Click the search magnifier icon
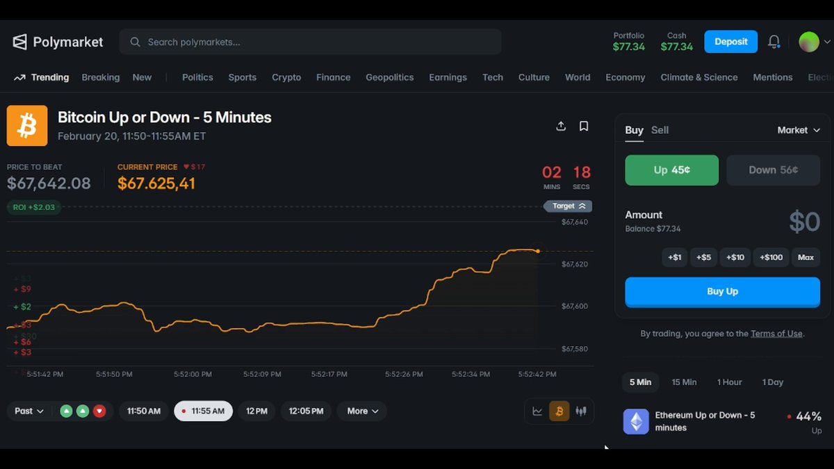Image resolution: width=834 pixels, height=469 pixels. [x=136, y=42]
